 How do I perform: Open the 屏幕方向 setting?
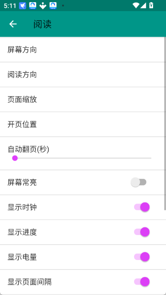click(82, 50)
